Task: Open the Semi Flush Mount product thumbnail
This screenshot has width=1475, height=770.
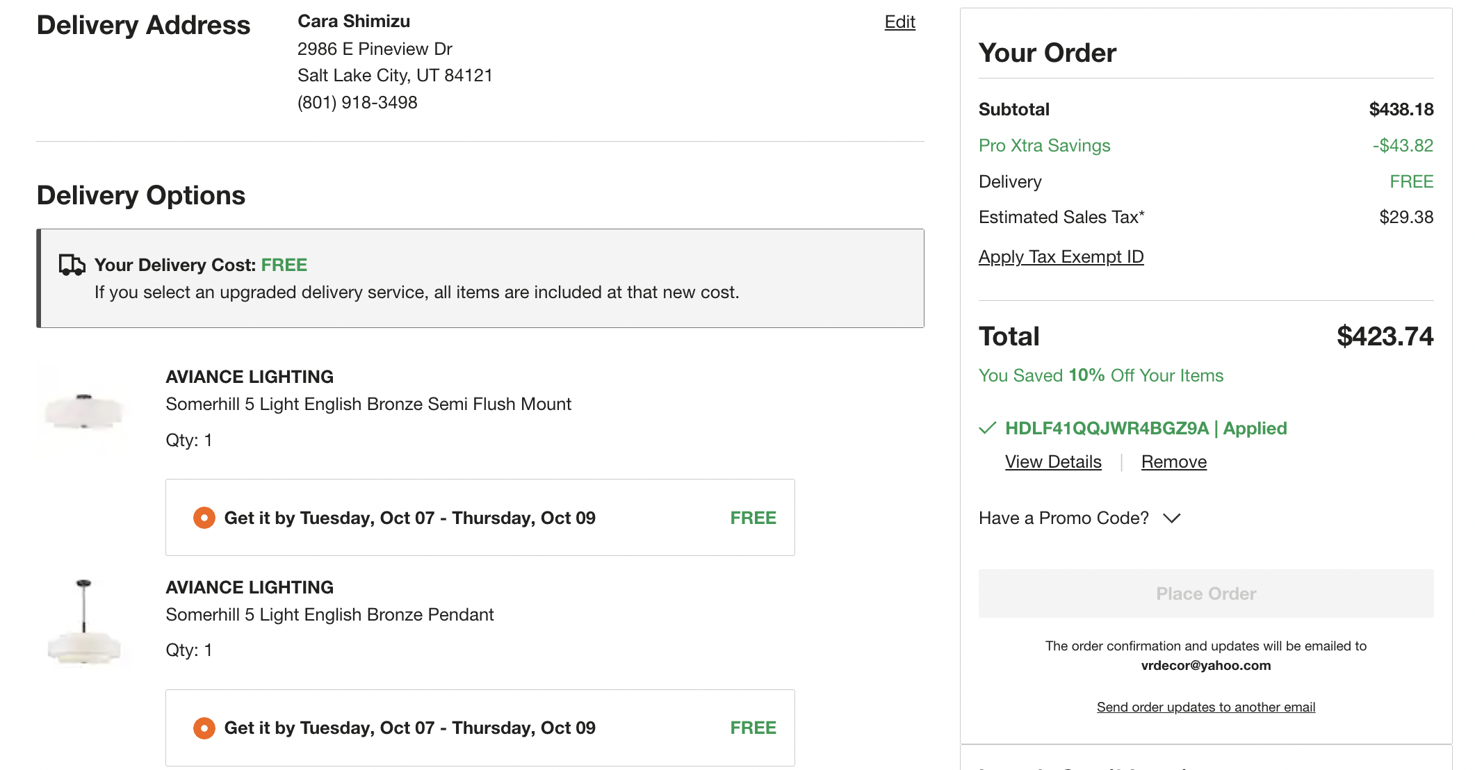Action: (x=84, y=410)
